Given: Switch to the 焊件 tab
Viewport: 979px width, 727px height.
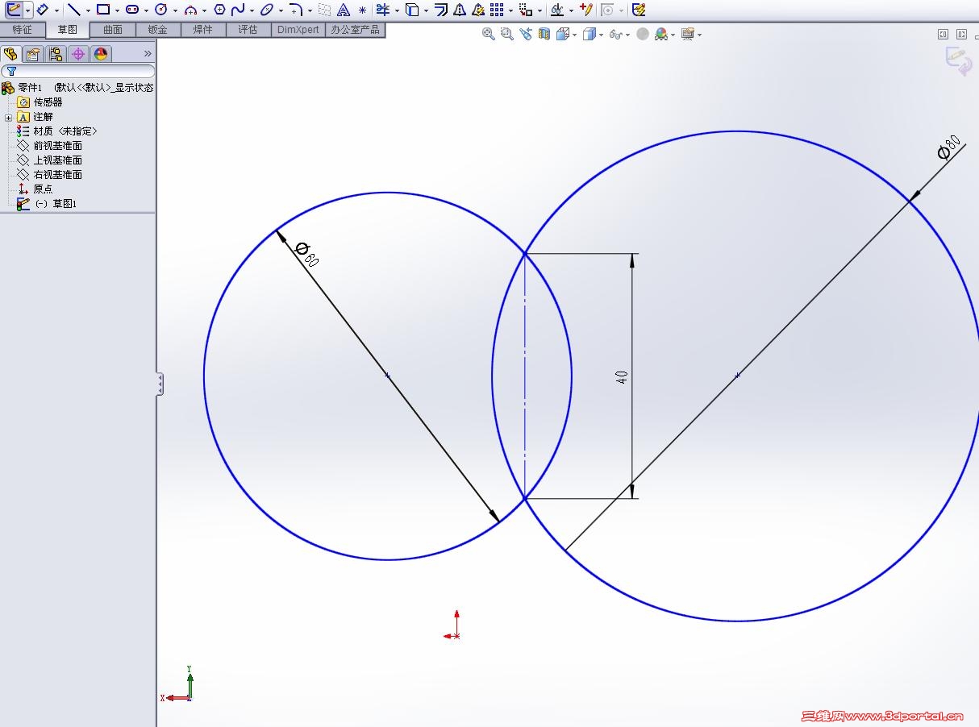Looking at the screenshot, I should tap(203, 30).
